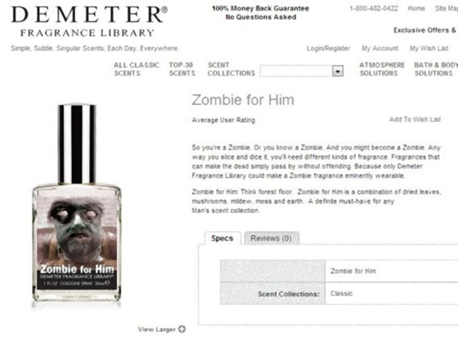Open the Scent Collections menu
The width and height of the screenshot is (458, 337).
pos(231,69)
